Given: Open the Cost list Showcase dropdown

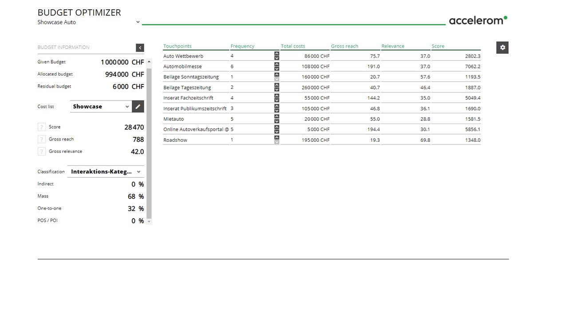Looking at the screenshot, I should 127,107.
